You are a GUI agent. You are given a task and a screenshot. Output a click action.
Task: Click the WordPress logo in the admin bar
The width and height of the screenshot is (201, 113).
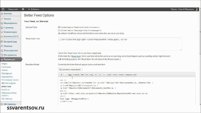3,9
